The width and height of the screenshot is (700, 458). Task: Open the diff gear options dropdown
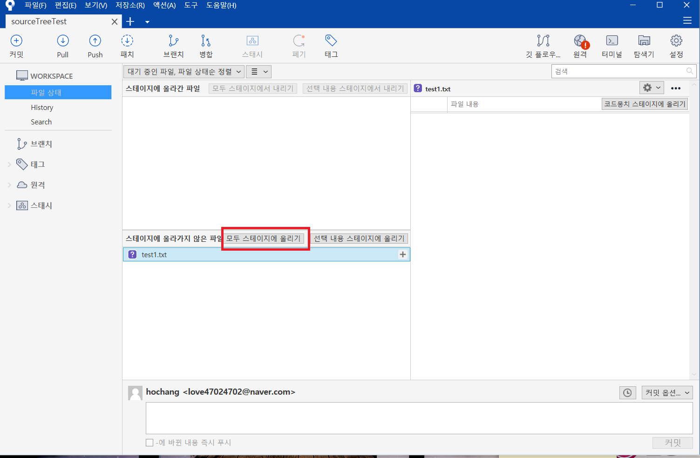click(652, 88)
